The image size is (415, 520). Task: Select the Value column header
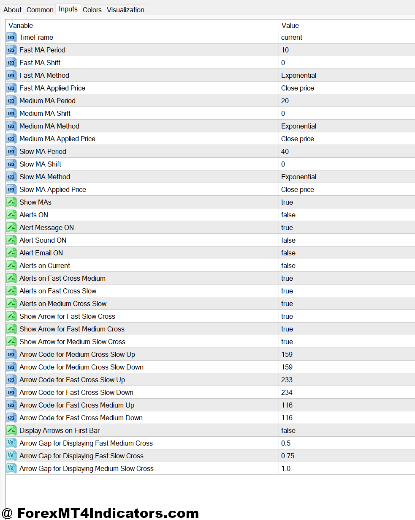coord(290,25)
